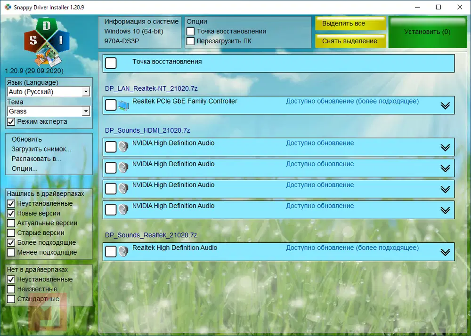Click the DP_Sounds_HDMI_21020.7z pack name
Viewport: 471px width, 336px height.
point(147,130)
